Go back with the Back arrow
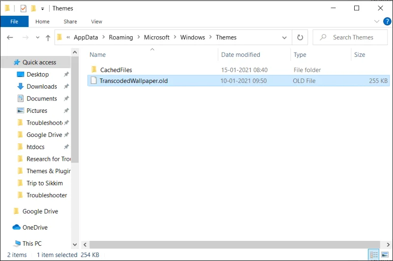The image size is (393, 261). 10,38
